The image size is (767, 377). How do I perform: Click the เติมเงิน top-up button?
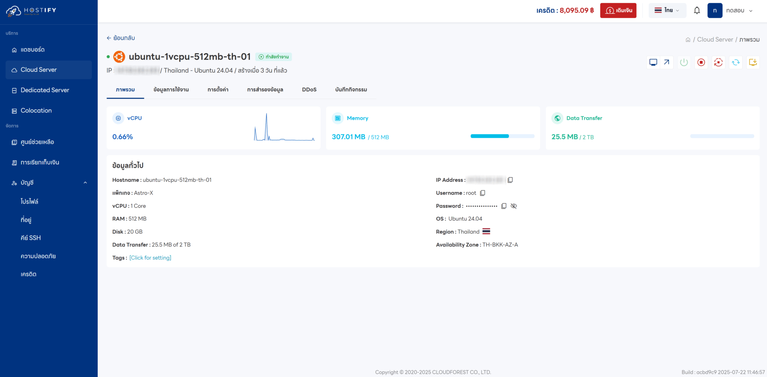click(x=618, y=10)
